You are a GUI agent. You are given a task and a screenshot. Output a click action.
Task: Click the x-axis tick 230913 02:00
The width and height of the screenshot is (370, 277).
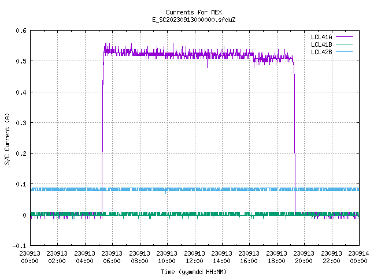coord(57,257)
